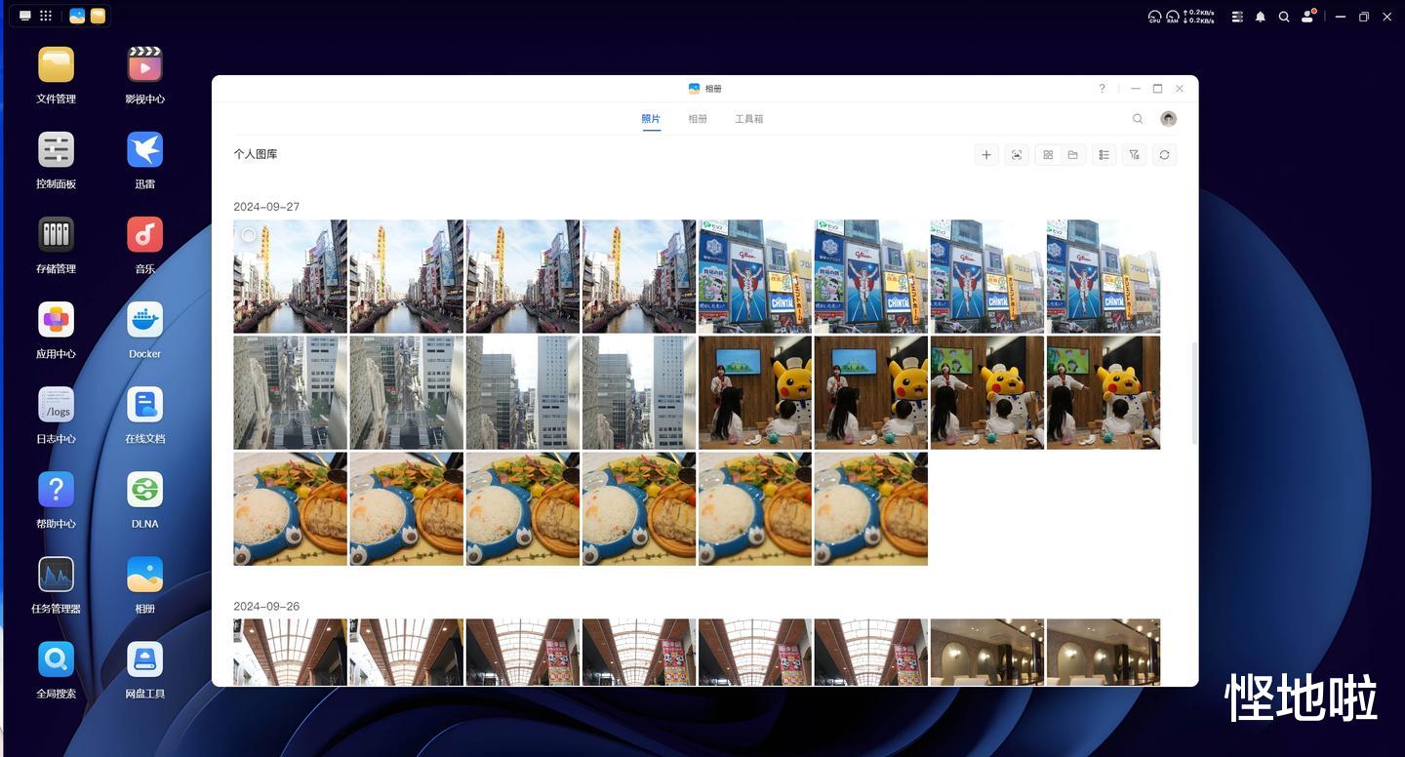Open the filter funnel icon
The width and height of the screenshot is (1405, 757).
pyautogui.click(x=1134, y=155)
